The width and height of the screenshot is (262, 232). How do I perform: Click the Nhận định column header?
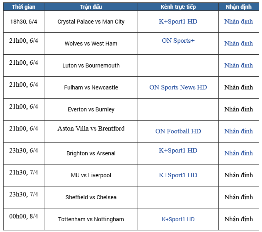(x=239, y=7)
